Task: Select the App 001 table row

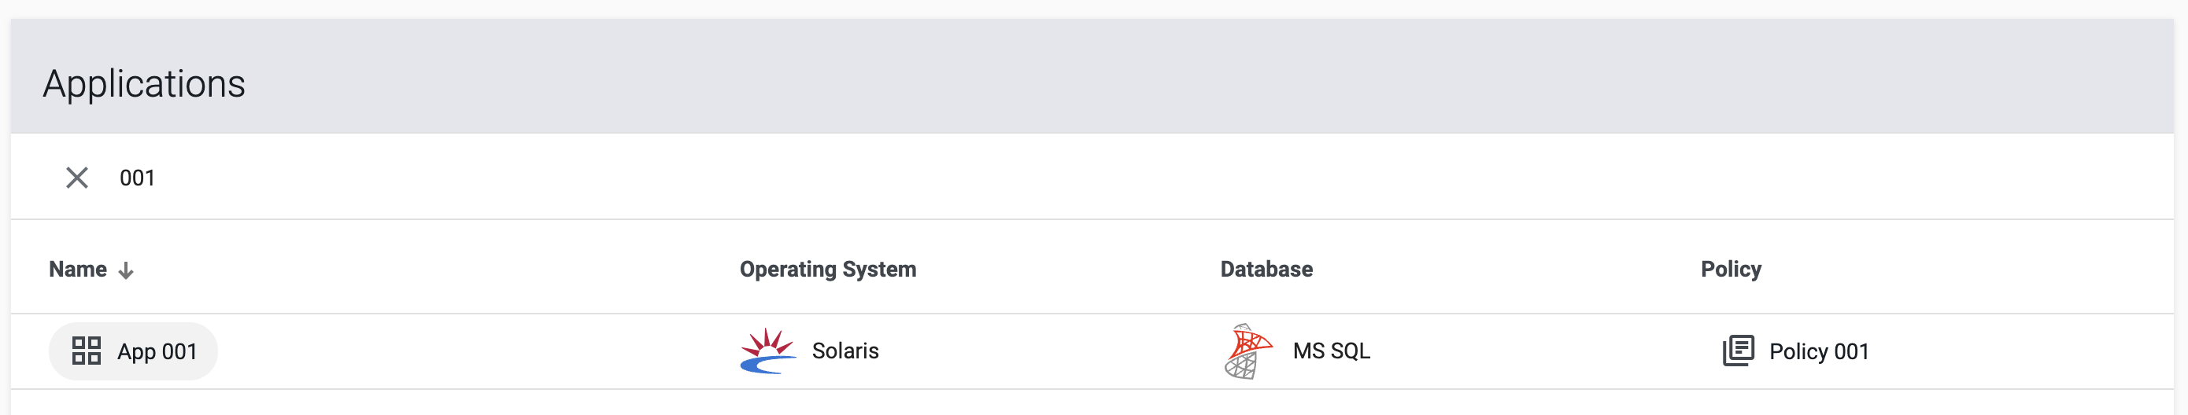Action: click(1092, 351)
